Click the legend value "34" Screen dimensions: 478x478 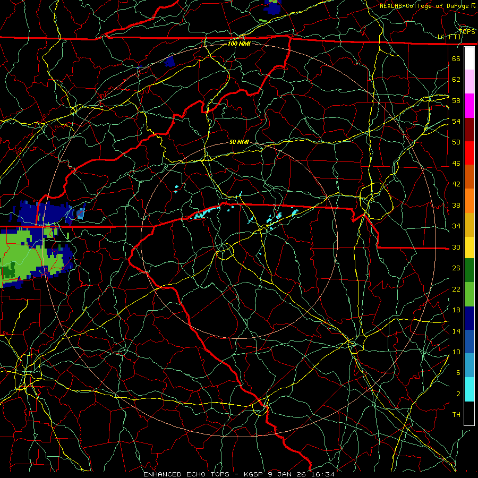[456, 226]
